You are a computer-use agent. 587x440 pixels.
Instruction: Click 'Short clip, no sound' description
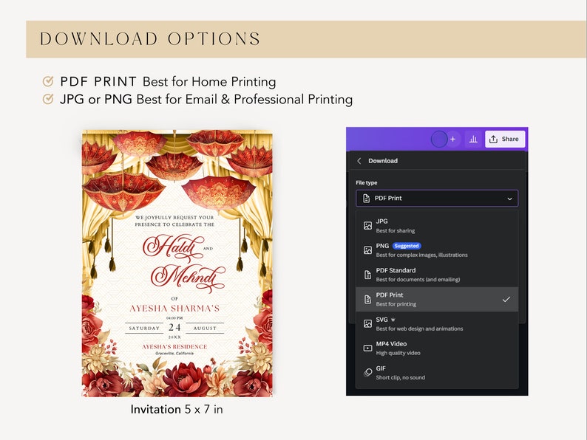click(401, 377)
